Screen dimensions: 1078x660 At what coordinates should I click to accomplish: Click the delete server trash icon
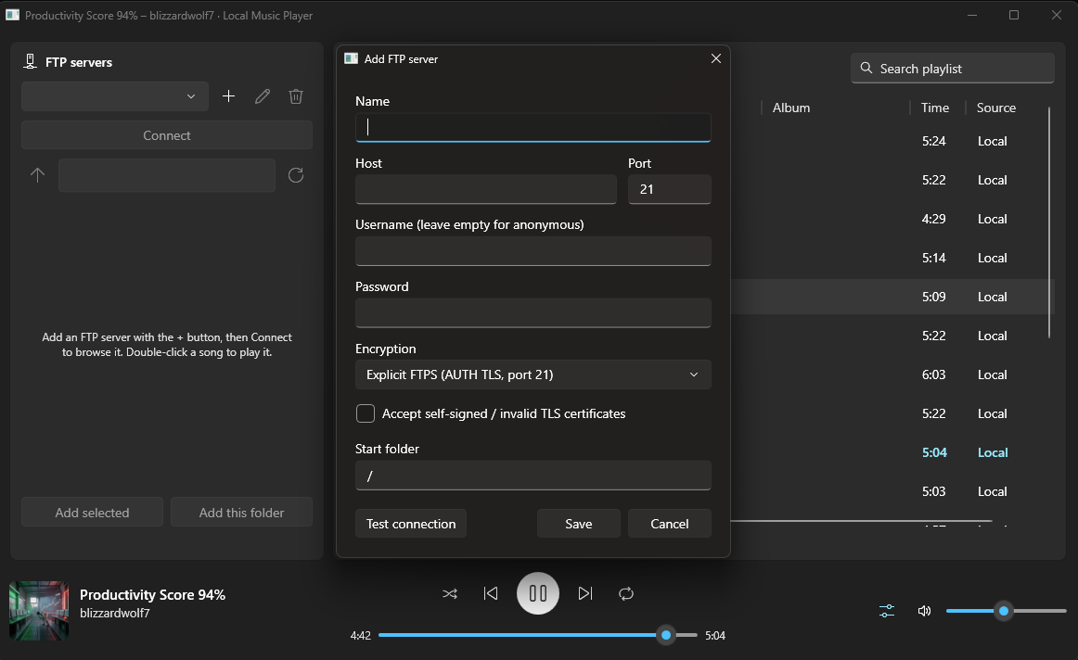pyautogui.click(x=296, y=96)
